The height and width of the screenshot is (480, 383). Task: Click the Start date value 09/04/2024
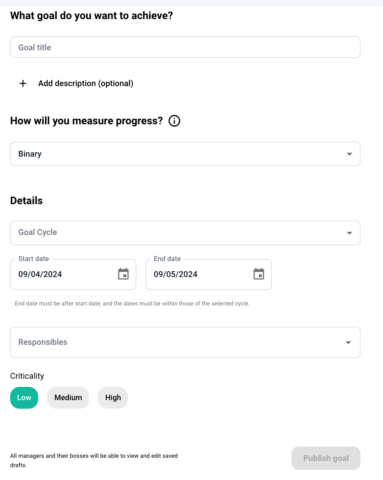pyautogui.click(x=40, y=274)
